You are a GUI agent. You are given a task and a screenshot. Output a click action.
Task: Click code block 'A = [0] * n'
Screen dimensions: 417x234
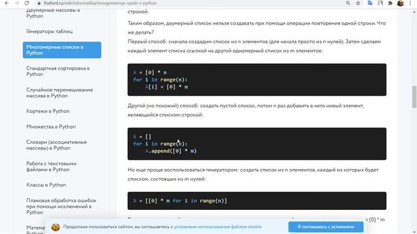(x=257, y=79)
